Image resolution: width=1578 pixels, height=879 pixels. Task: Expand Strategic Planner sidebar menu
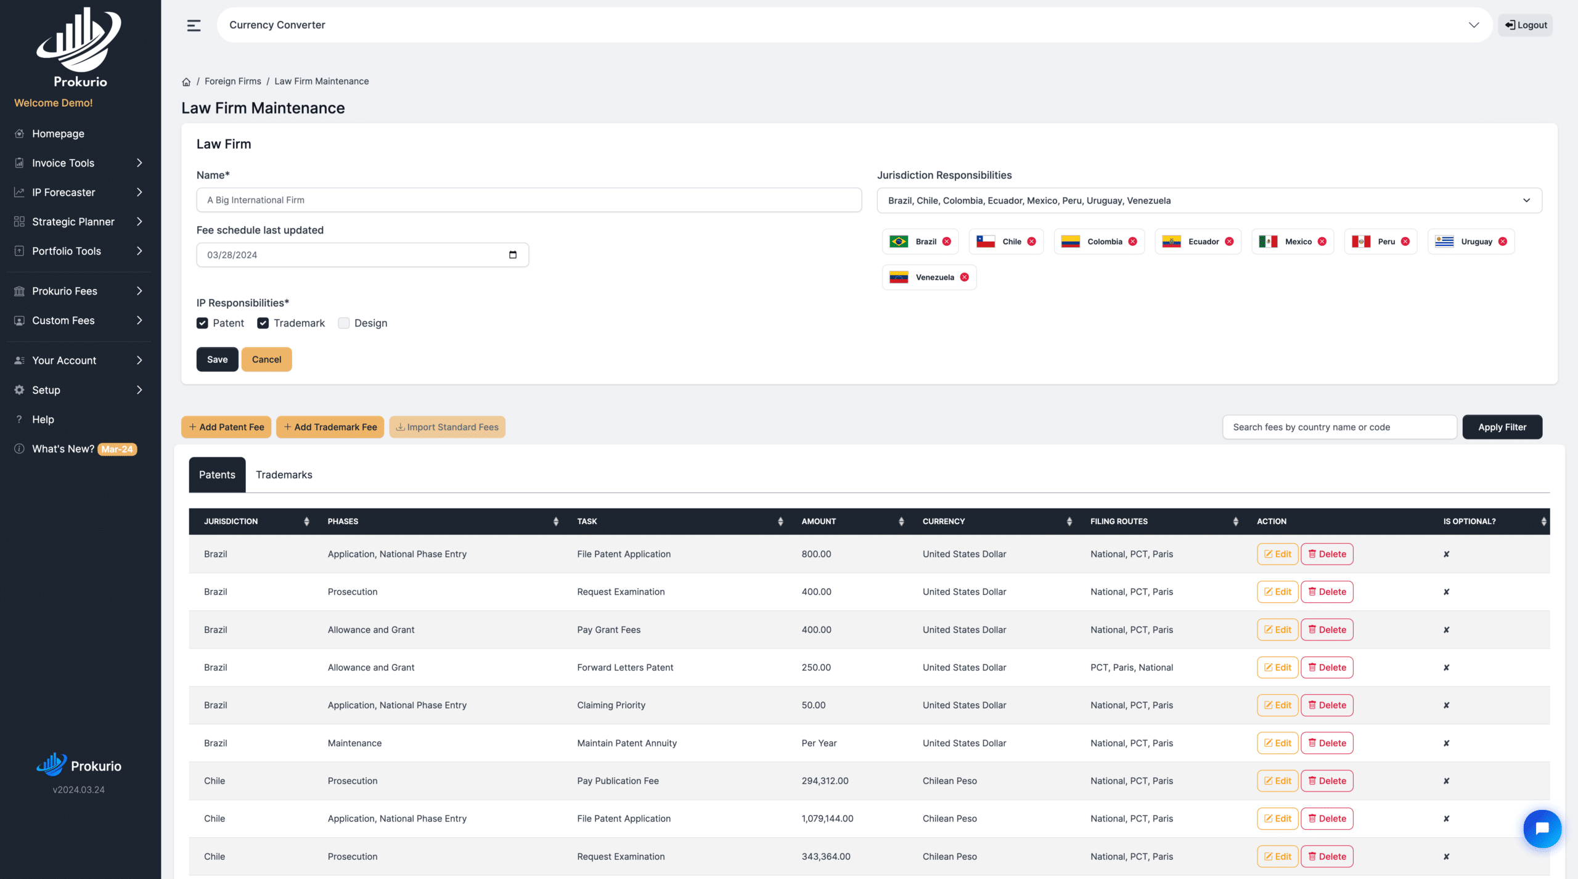pyautogui.click(x=79, y=221)
